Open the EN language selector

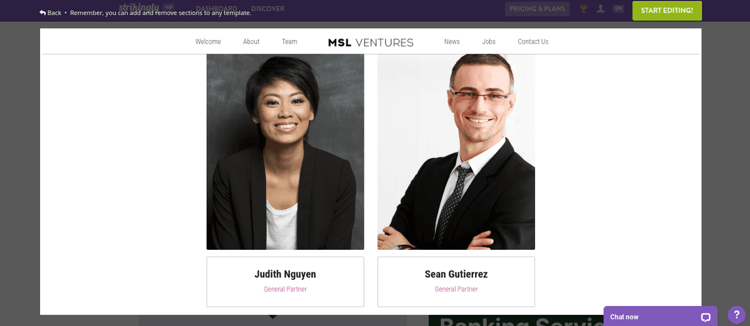coord(618,9)
